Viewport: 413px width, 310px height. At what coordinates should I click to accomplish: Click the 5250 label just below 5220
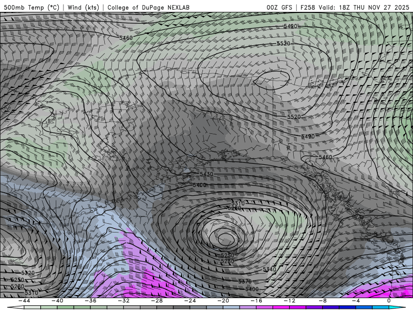tap(18, 280)
